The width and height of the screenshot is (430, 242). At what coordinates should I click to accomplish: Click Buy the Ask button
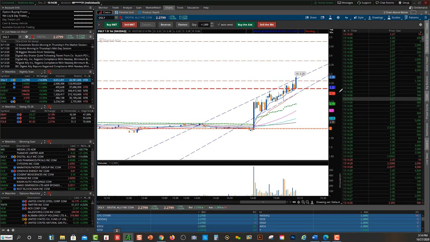pyautogui.click(x=245, y=25)
